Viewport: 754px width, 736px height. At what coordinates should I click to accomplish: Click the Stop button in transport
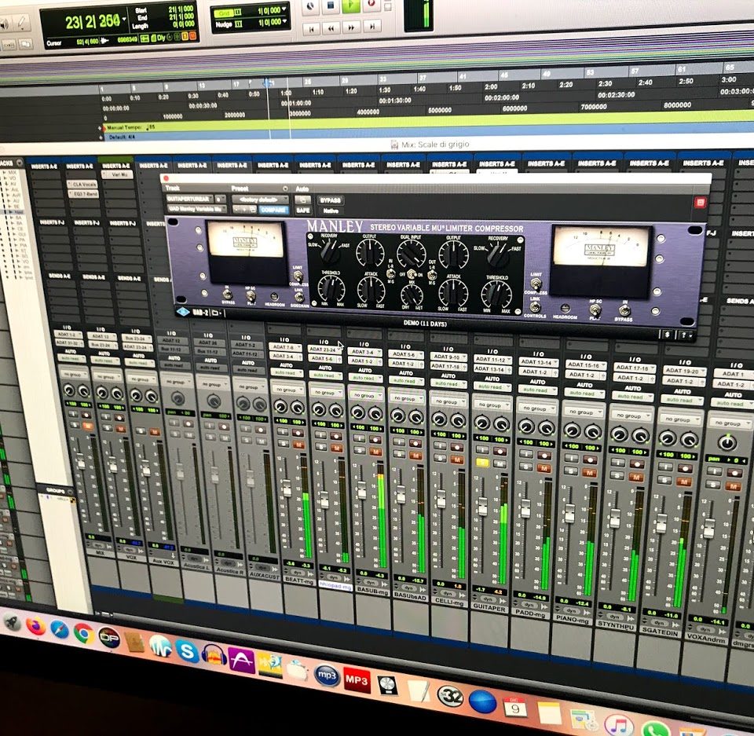point(331,5)
